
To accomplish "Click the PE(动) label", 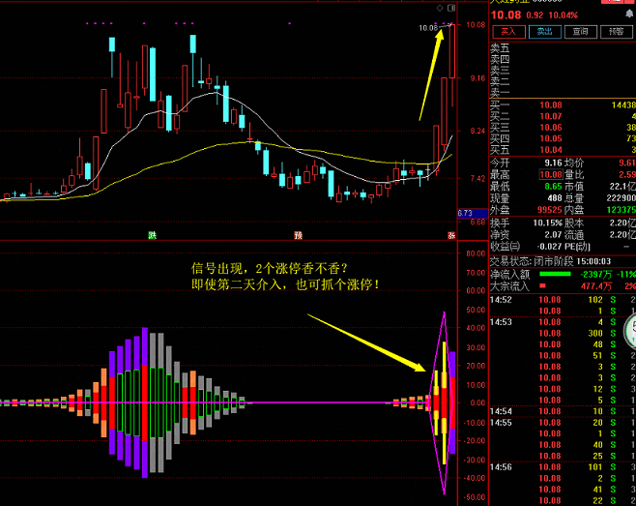I will [578, 247].
